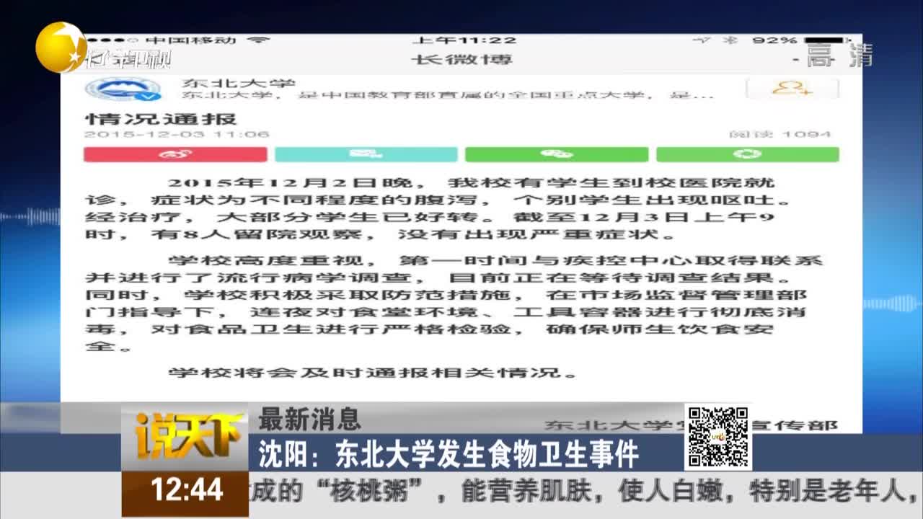Tap the green WeChat share button
The image size is (923, 519).
pos(557,154)
